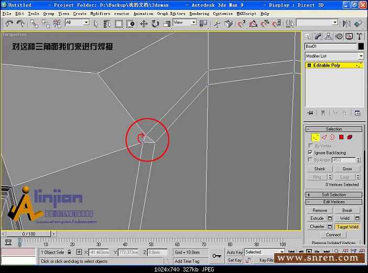368x273 pixels.
Task: Activate the Select and Scale tool
Action: coord(167,24)
